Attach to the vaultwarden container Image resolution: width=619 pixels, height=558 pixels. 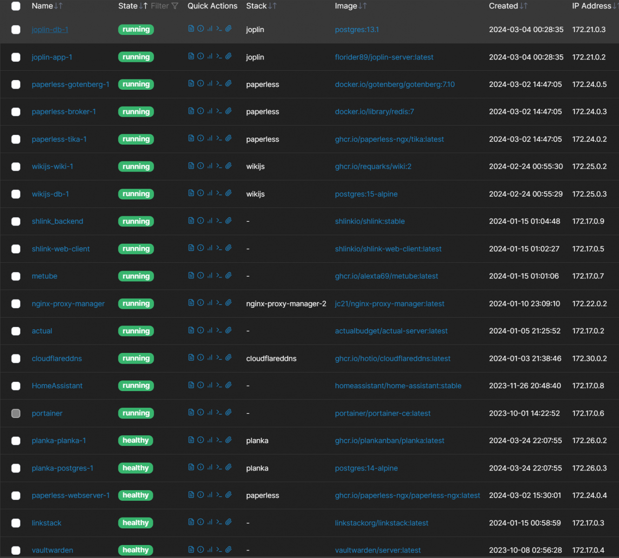228,550
